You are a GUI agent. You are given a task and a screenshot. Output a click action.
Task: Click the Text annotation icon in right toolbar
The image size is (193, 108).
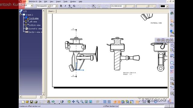(172, 93)
